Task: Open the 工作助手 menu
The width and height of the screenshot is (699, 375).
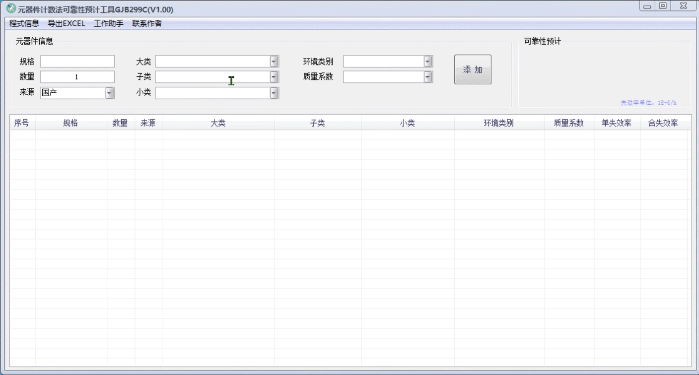Action: coord(108,23)
